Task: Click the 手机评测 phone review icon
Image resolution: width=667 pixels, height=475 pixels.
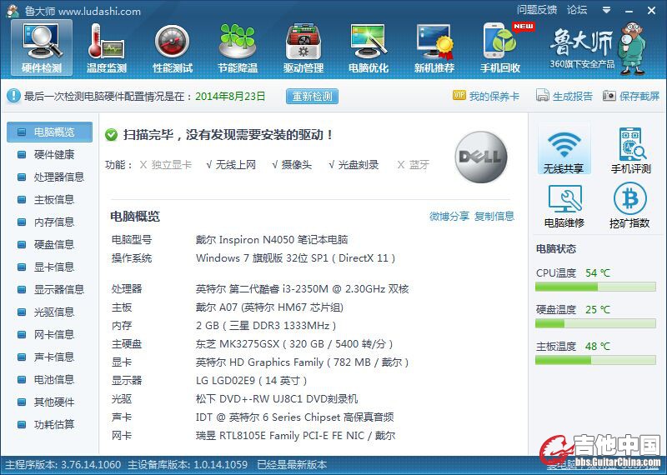Action: click(x=631, y=150)
